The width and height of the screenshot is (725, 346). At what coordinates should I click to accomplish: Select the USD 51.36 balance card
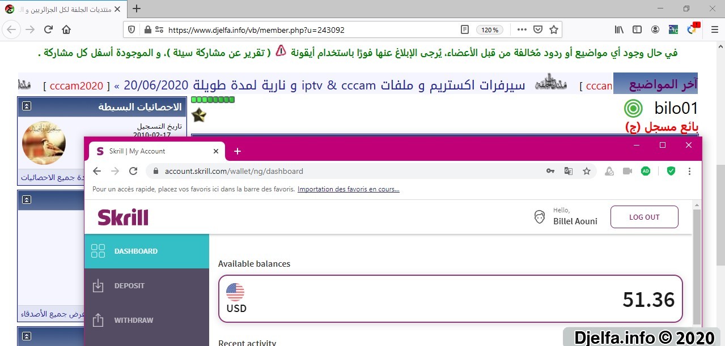tap(451, 299)
